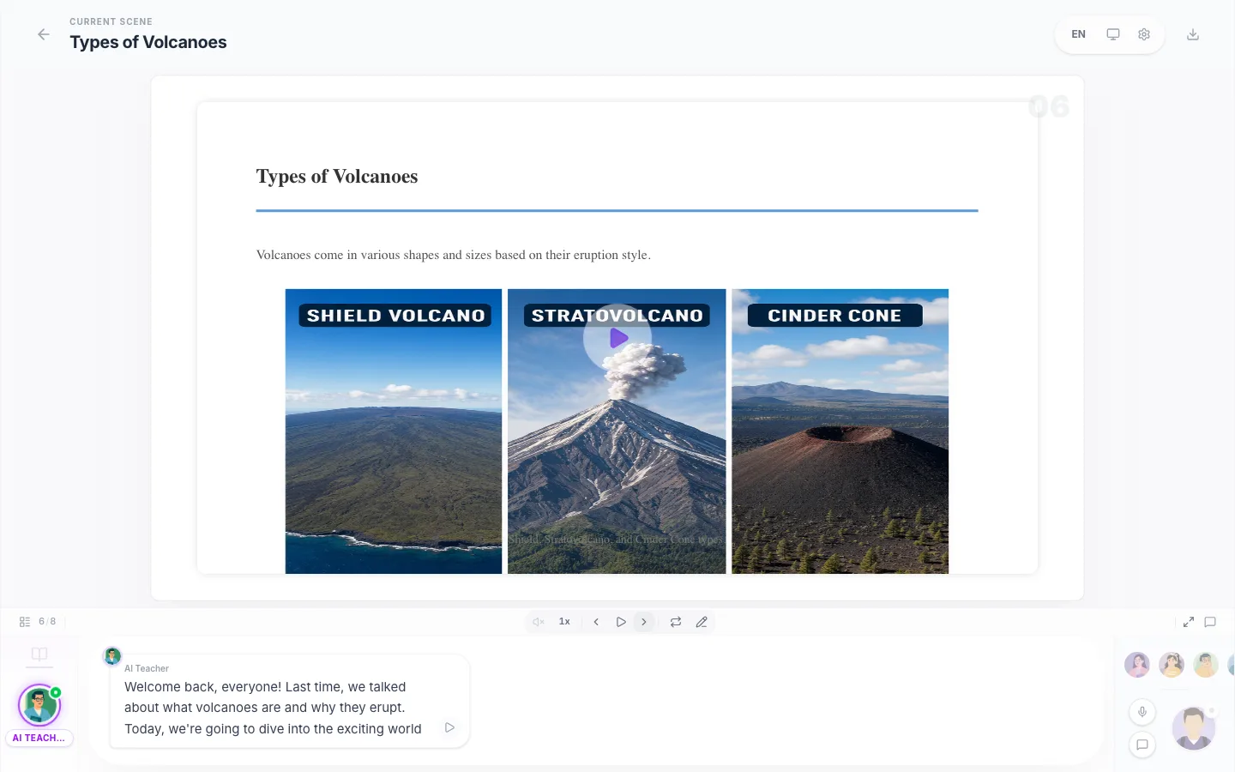Click the AI Teacher message text
The image size is (1235, 772).
[x=273, y=708]
